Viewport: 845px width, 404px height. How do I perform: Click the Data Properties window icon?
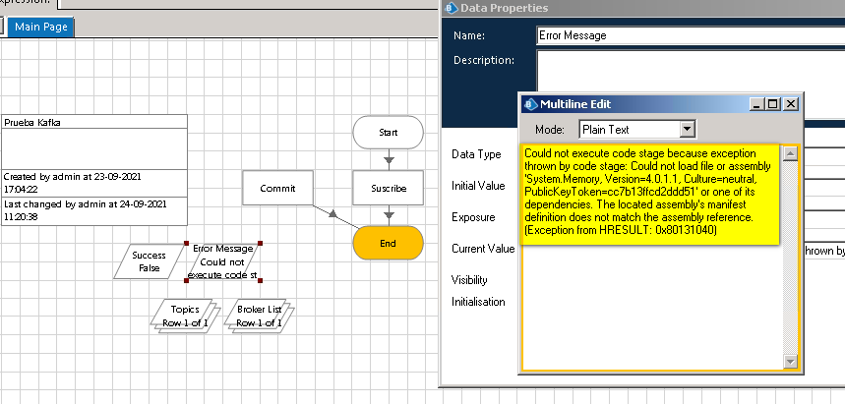point(452,9)
